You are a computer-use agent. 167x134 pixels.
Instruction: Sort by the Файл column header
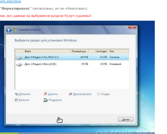pos(46,51)
